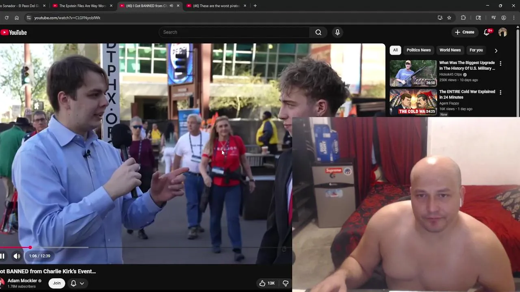
Task: Open the browser extensions puzzle icon
Action: tap(463, 18)
